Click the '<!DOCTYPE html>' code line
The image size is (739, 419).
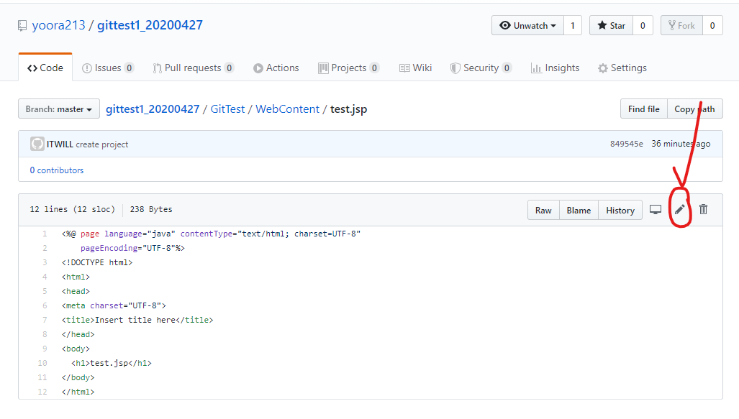(97, 262)
